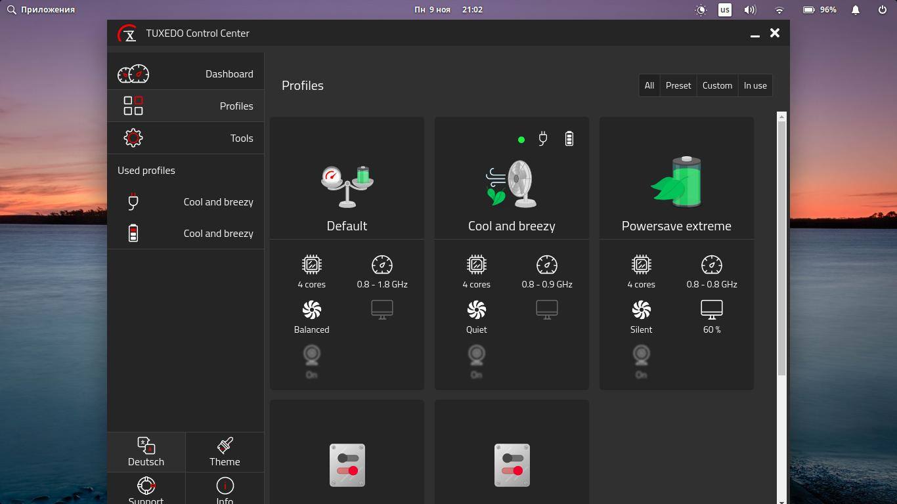The image size is (897, 504).
Task: Click the Default profile scale image
Action: [x=347, y=186]
